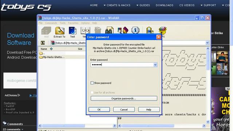
Task: Open the password field dropdown arrow
Action: pos(155,65)
